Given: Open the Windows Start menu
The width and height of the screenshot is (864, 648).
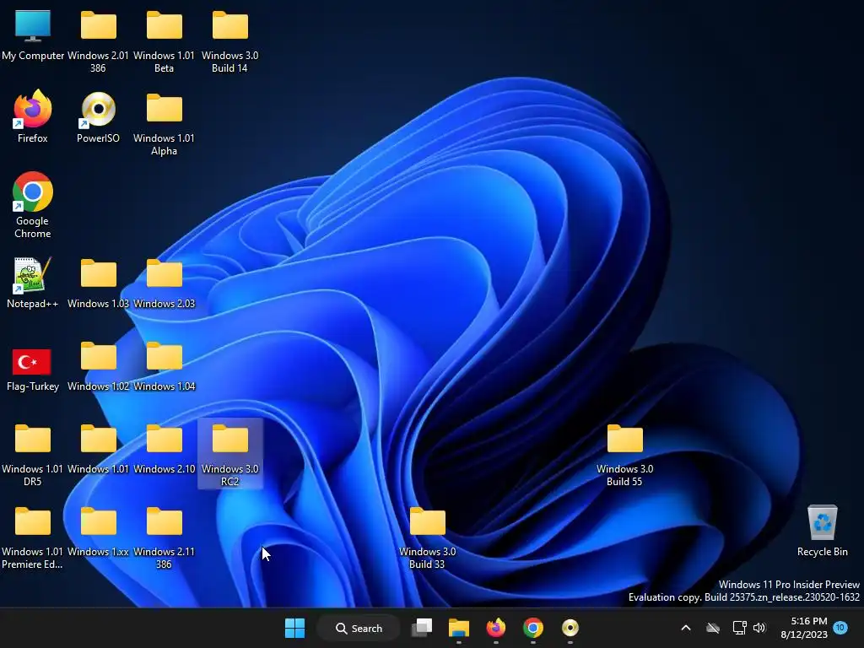Looking at the screenshot, I should coord(294,628).
